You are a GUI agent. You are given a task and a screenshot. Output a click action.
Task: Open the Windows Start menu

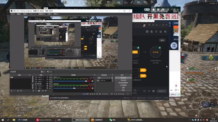[3, 120]
